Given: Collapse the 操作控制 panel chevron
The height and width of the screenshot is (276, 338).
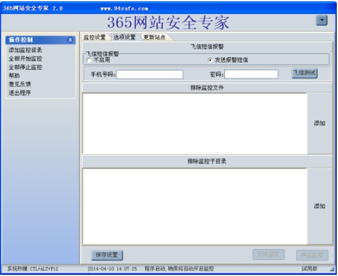Looking at the screenshot, I should [x=70, y=40].
